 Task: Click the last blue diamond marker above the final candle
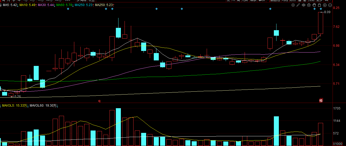pyautogui.click(x=321, y=9)
